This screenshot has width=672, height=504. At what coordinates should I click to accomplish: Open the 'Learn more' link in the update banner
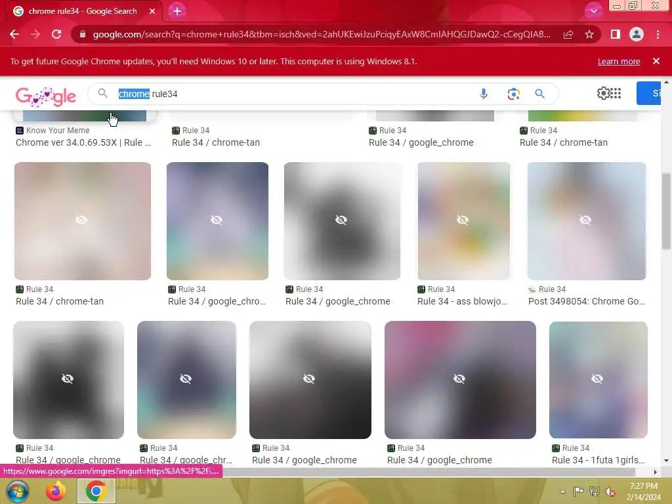(619, 61)
